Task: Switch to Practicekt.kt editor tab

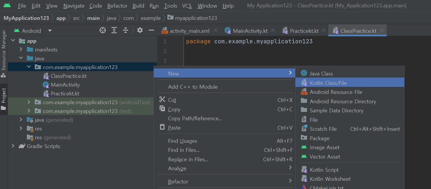Action: coord(304,31)
